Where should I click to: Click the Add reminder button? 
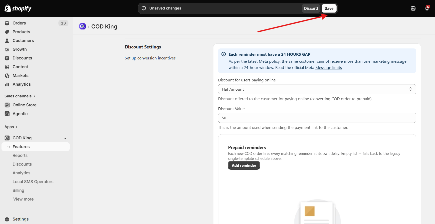pyautogui.click(x=244, y=165)
